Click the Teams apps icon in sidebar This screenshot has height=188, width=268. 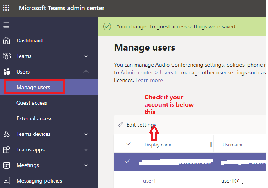pyautogui.click(x=7, y=149)
